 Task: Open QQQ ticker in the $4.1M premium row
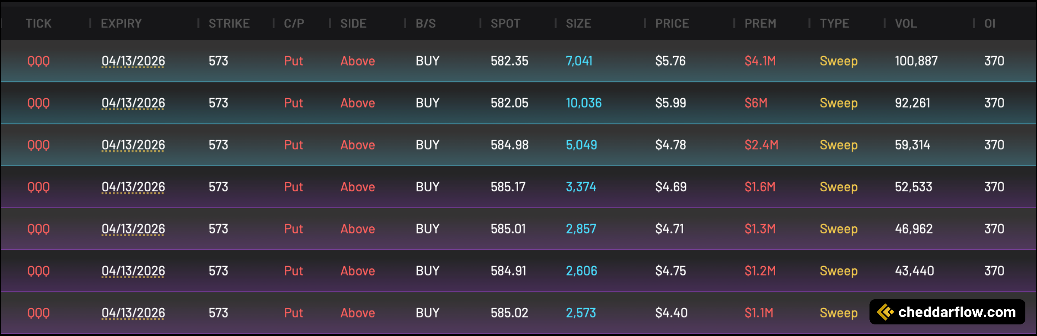point(38,61)
